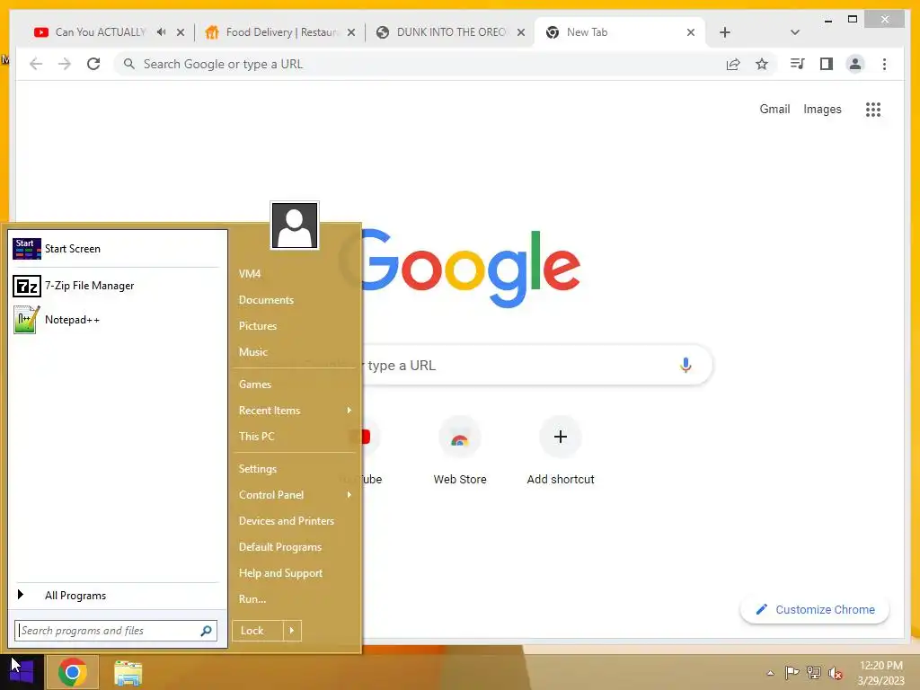The image size is (920, 690).
Task: Open a new tab with the plus button
Action: point(725,32)
